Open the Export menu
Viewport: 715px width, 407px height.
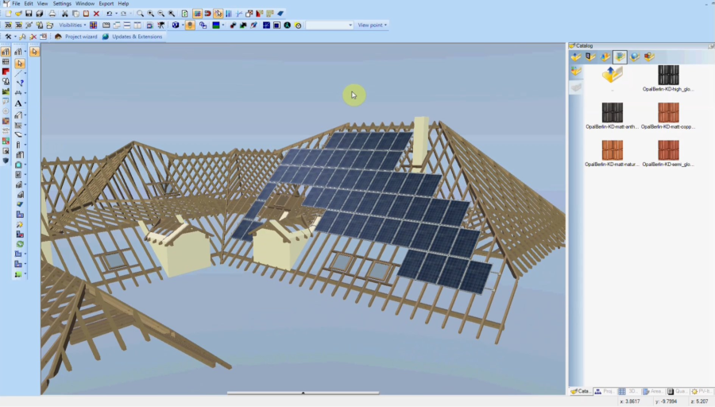(x=106, y=4)
